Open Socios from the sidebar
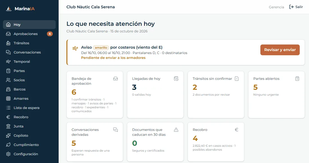Image resolution: width=309 pixels, height=163 pixels. pos(29,80)
